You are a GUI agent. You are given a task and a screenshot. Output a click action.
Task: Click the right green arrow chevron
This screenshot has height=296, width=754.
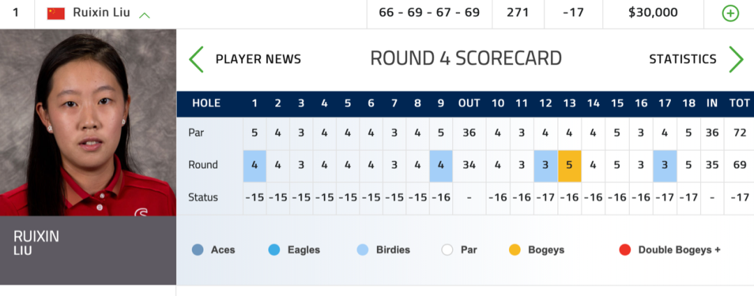click(736, 59)
